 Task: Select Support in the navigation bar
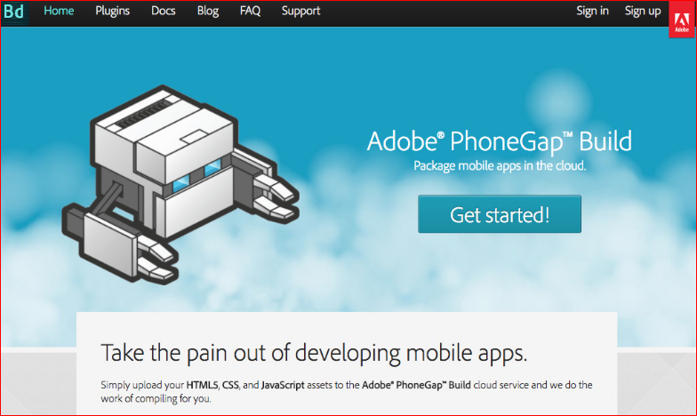pos(300,11)
